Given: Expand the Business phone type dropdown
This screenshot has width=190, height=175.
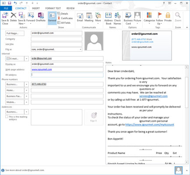Looking at the screenshot, I should pyautogui.click(x=27, y=84).
